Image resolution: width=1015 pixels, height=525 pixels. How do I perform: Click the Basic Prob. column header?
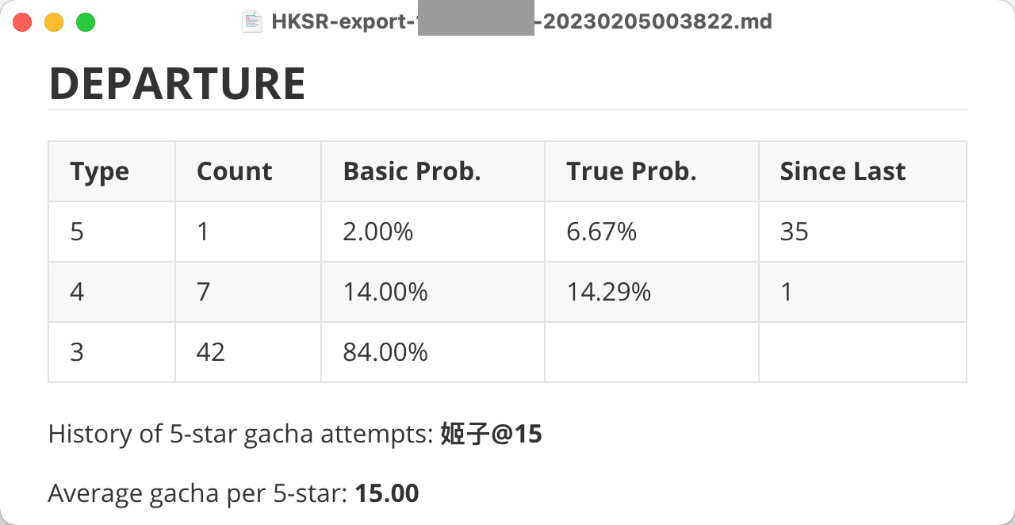pyautogui.click(x=433, y=171)
